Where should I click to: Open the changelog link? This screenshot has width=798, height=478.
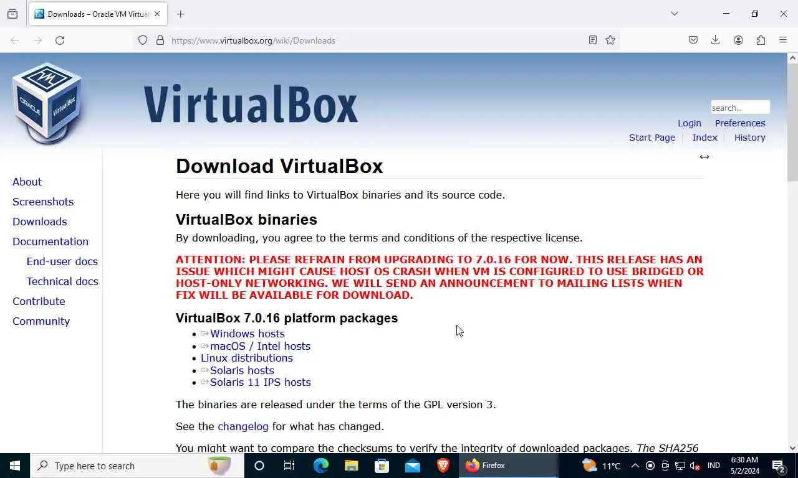click(243, 426)
